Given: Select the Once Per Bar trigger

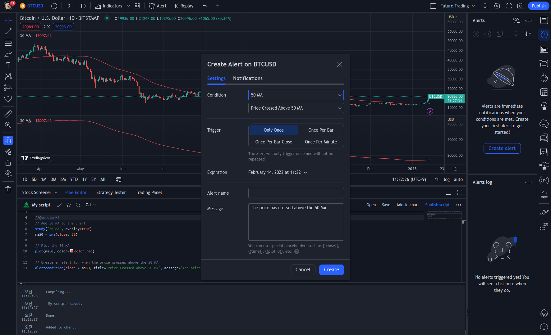Looking at the screenshot, I should (321, 130).
